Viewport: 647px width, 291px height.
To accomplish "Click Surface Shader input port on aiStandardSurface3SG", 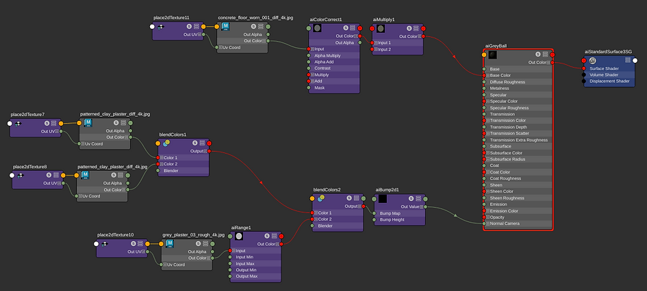I will [x=584, y=68].
